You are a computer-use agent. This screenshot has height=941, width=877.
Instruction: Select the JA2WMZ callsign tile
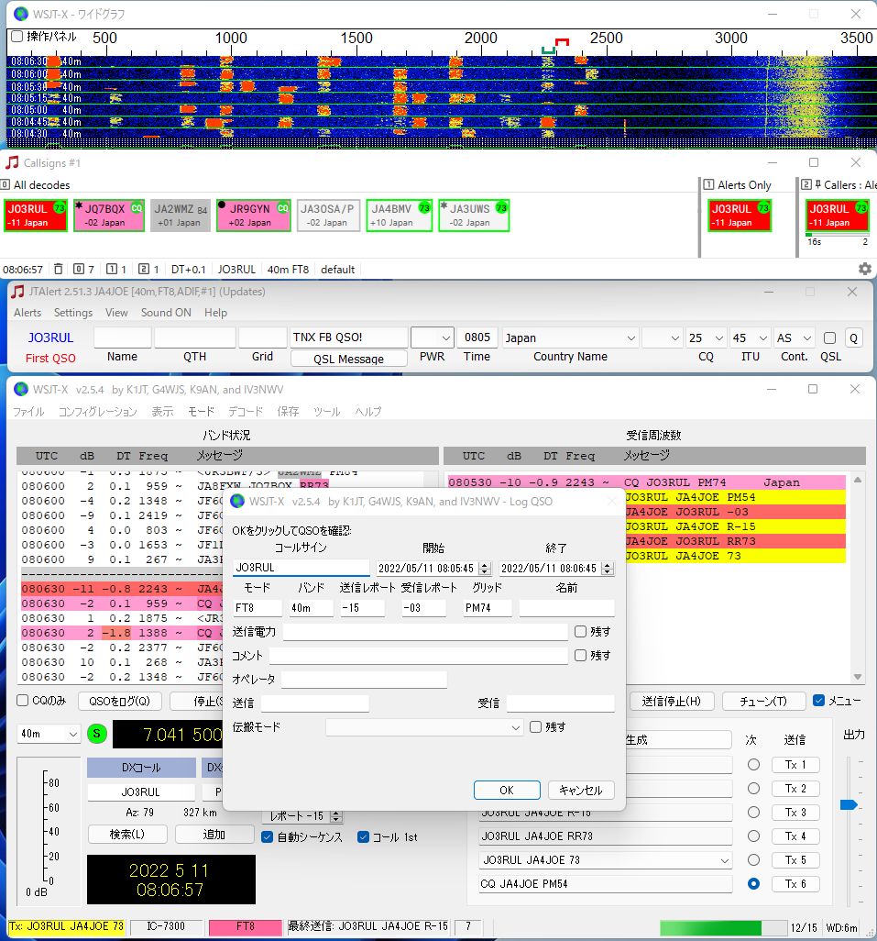click(x=181, y=216)
